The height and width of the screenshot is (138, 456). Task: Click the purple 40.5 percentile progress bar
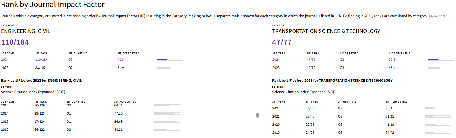click(170, 60)
